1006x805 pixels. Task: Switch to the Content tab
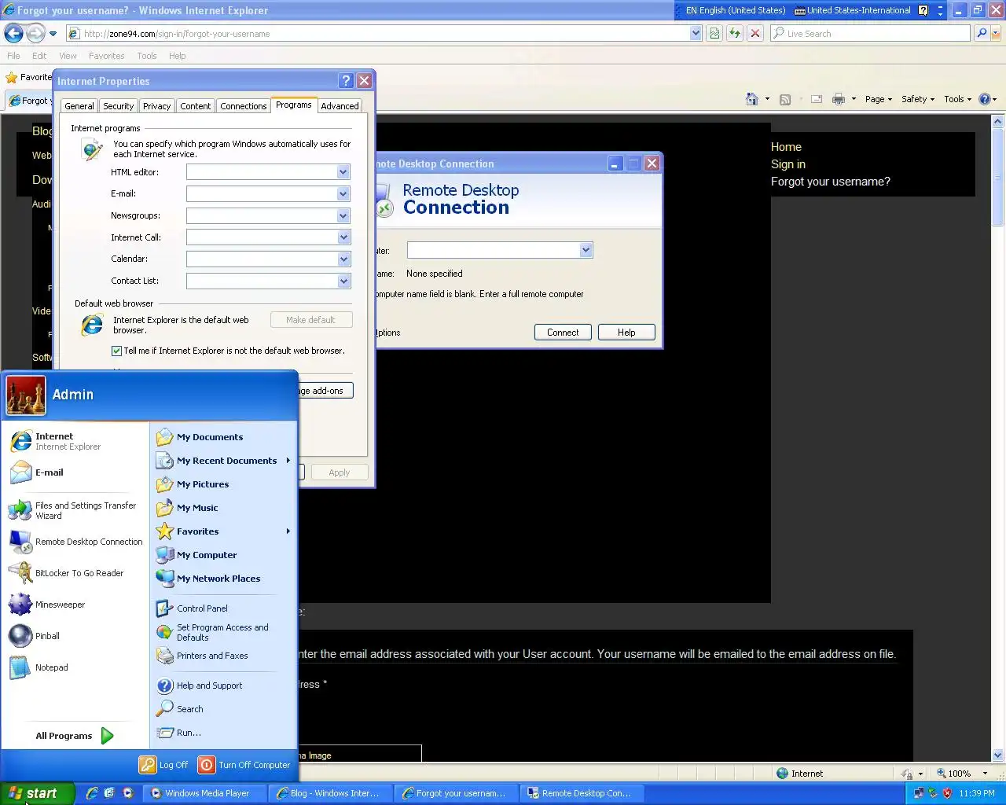(x=195, y=106)
